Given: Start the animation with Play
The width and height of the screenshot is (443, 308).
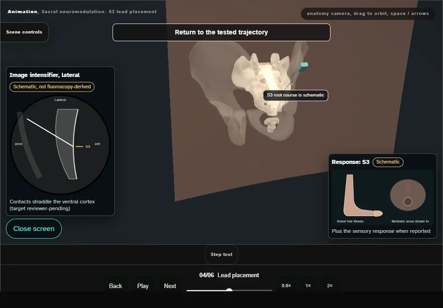Looking at the screenshot, I should (143, 286).
